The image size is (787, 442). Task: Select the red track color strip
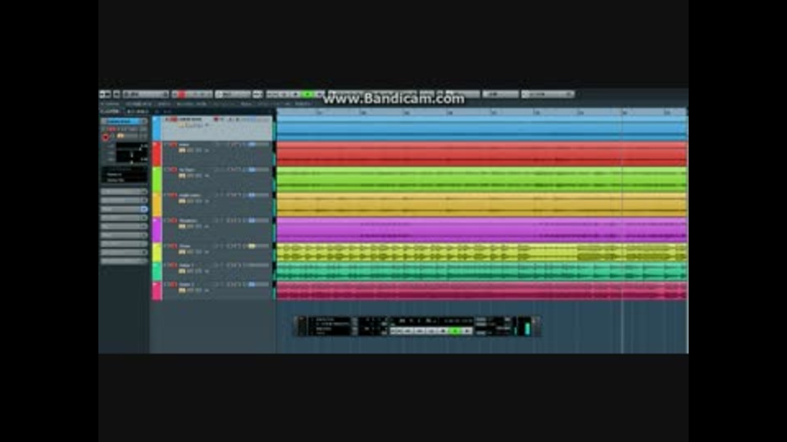tap(157, 154)
